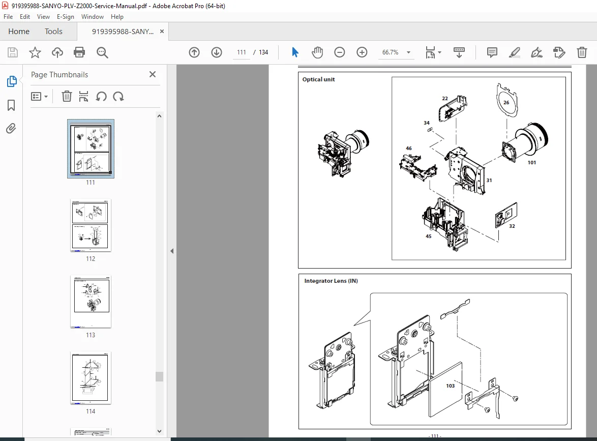Click the zoom percentage field 66.7%
The height and width of the screenshot is (441, 597).
(390, 52)
